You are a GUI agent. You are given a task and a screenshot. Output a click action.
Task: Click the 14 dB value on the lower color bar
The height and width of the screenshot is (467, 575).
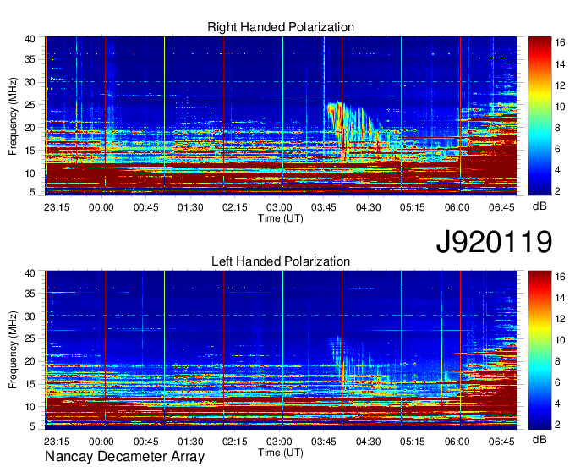[560, 298]
